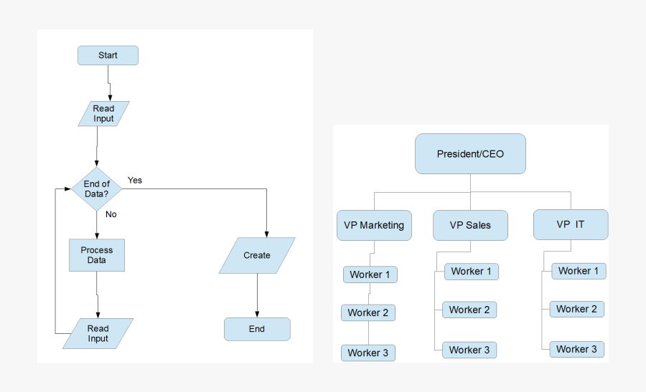This screenshot has height=392, width=646.
Task: Select the President/CEO box
Action: pyautogui.click(x=470, y=154)
